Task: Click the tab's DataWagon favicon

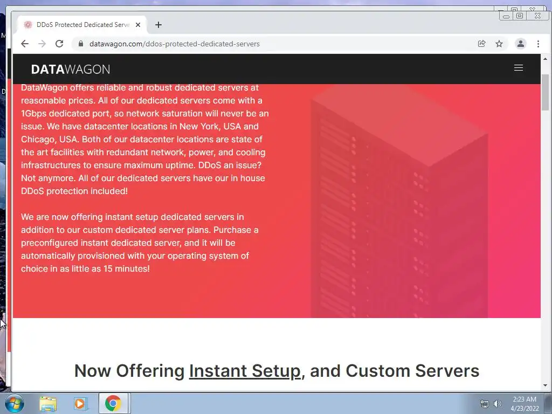Action: (x=28, y=25)
